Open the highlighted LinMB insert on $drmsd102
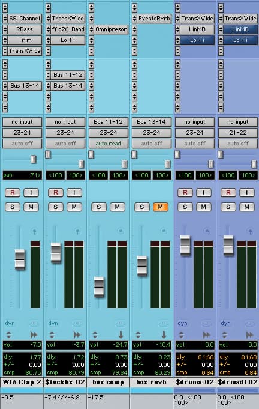The image size is (259, 409). (240, 29)
